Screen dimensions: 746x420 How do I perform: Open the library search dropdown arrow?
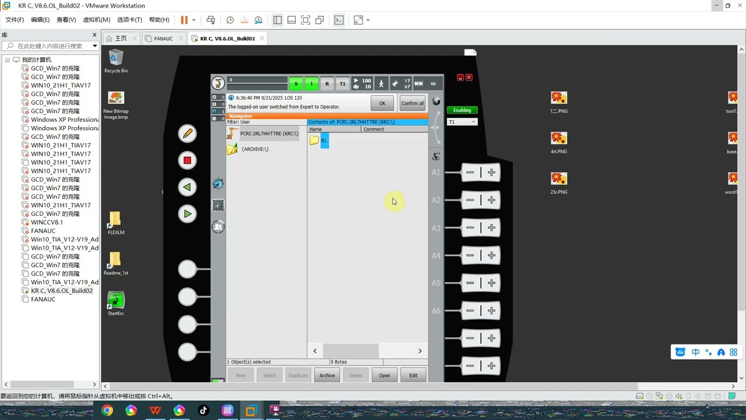(x=94, y=45)
